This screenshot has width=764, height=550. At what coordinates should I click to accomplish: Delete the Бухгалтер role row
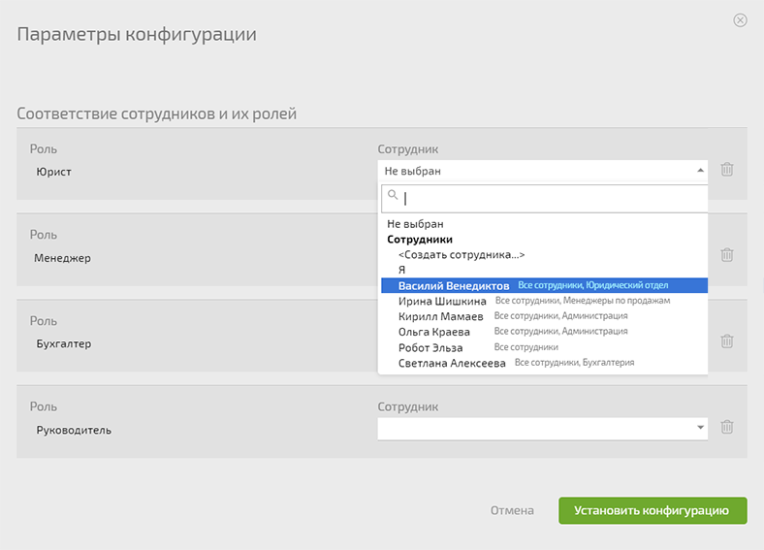pyautogui.click(x=727, y=340)
